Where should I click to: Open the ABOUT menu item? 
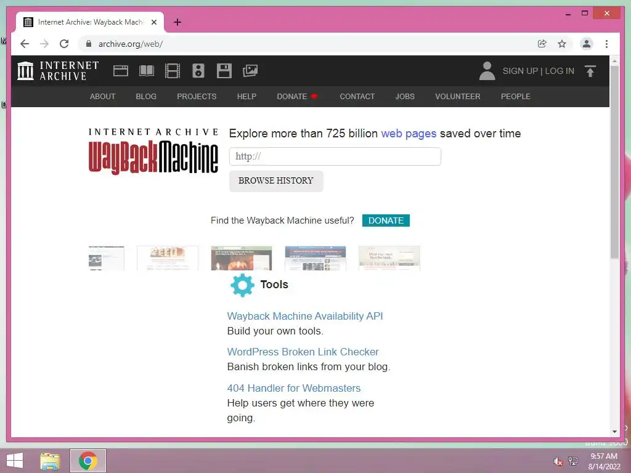[103, 97]
